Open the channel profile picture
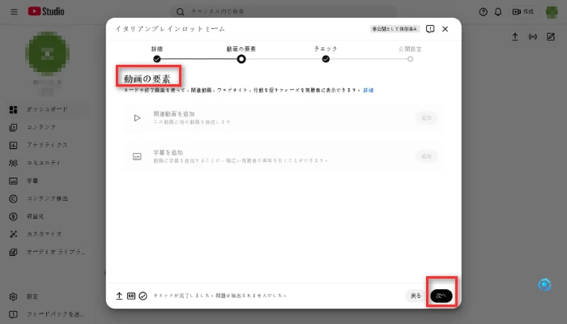 point(47,53)
